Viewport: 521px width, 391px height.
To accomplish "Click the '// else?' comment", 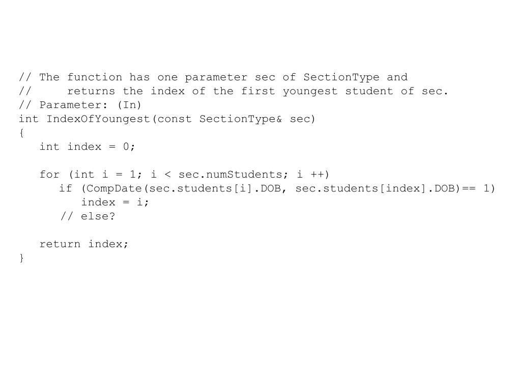I will tap(88, 216).
